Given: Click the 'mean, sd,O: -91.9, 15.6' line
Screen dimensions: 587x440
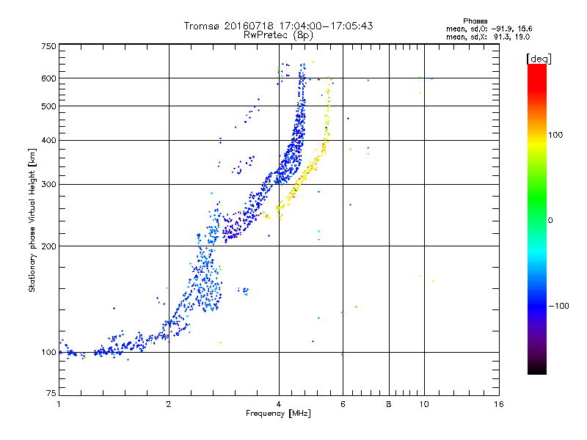Looking at the screenshot, I should click(x=489, y=29).
